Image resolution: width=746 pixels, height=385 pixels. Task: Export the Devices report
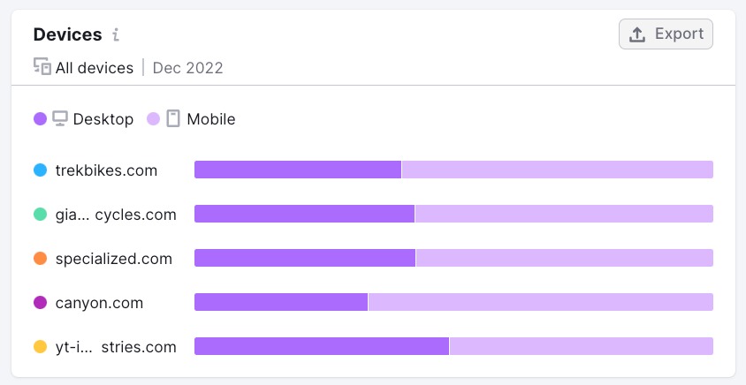(x=666, y=34)
